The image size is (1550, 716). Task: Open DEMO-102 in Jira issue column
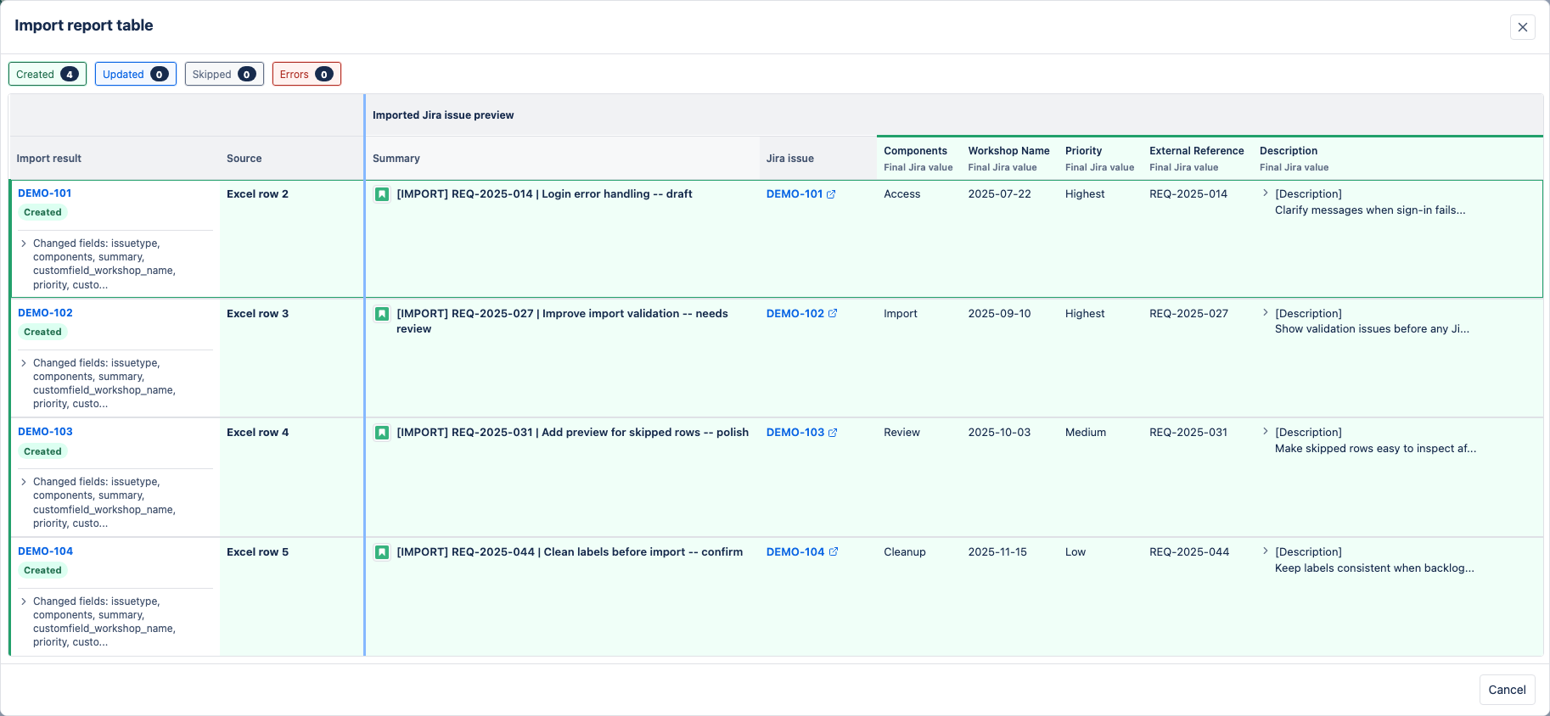[795, 314]
